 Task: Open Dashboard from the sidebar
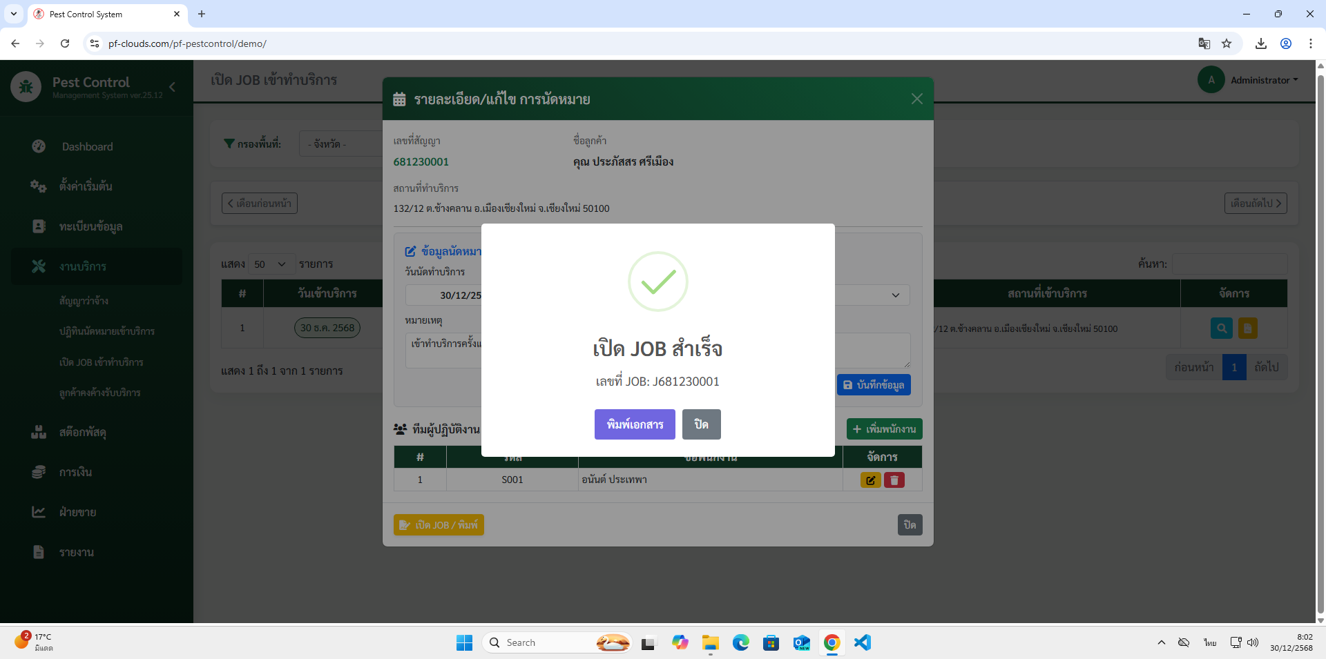(x=87, y=146)
